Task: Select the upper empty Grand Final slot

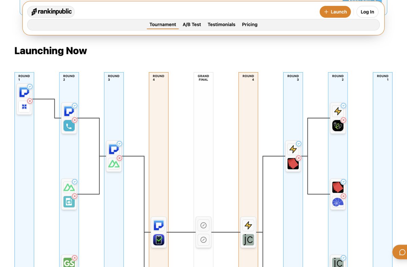Action: 203,225
